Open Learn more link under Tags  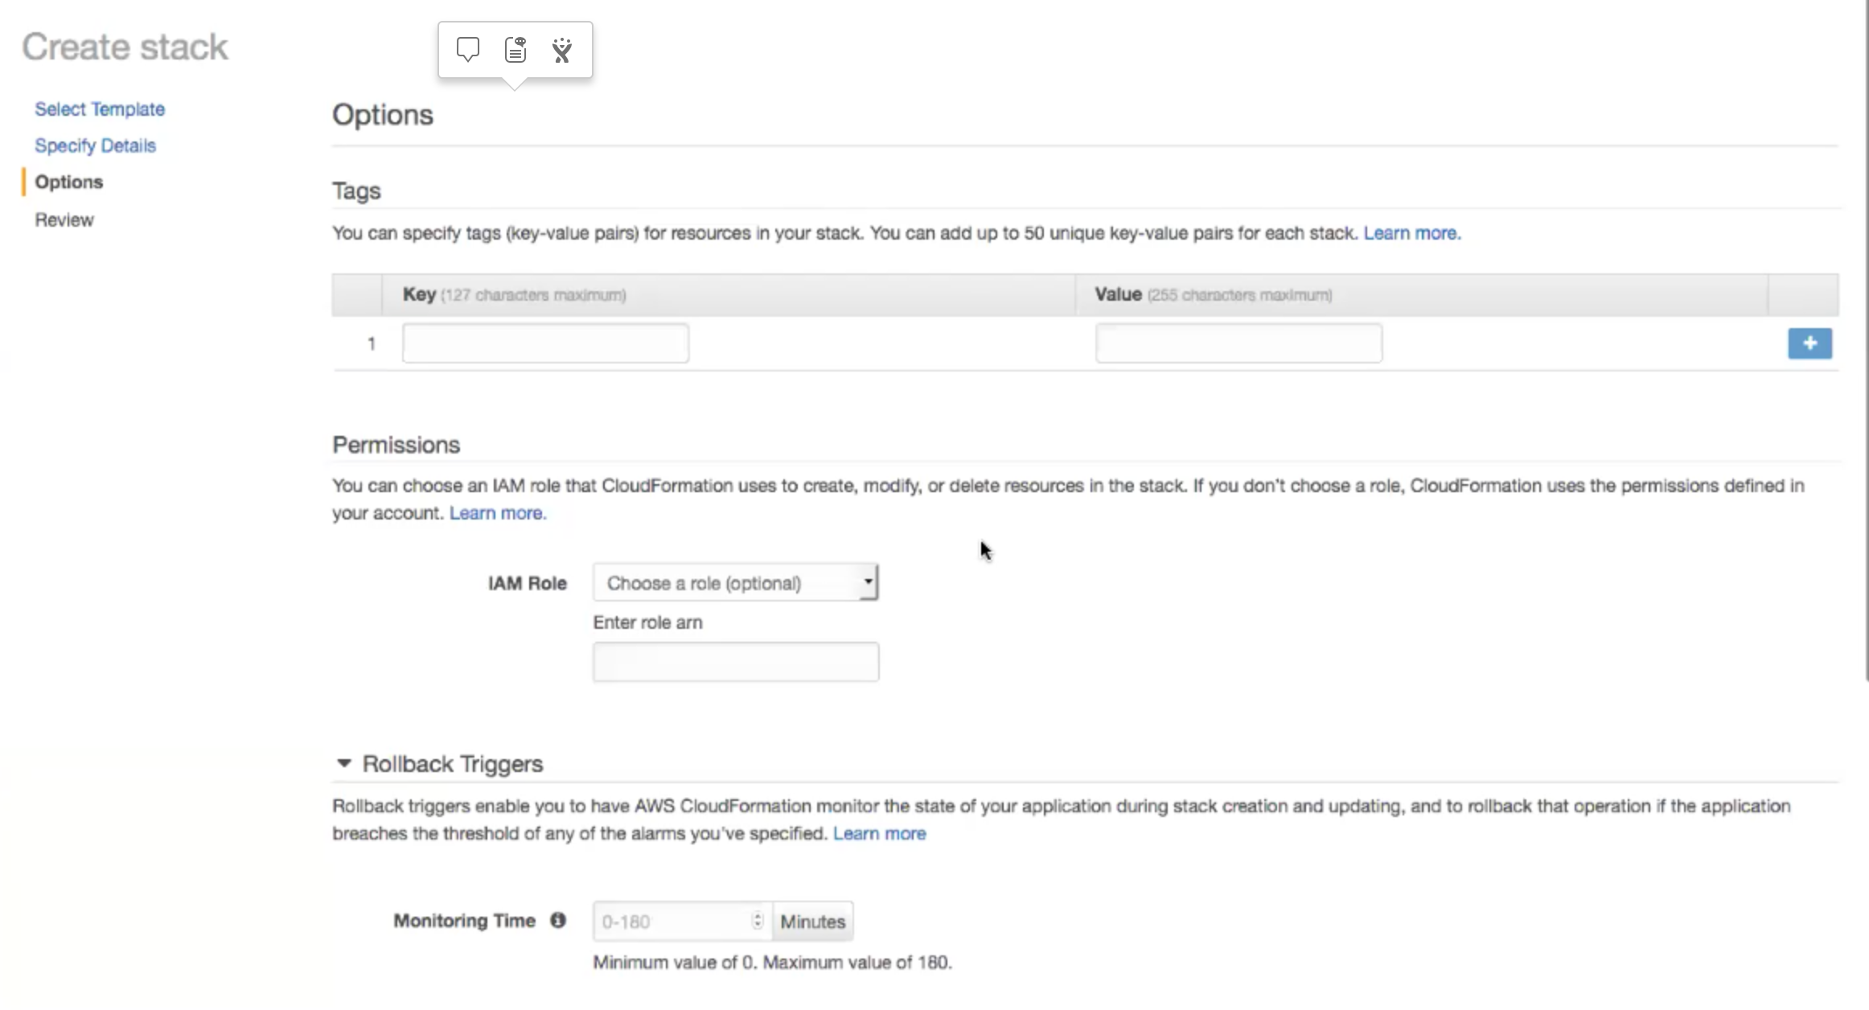click(1411, 233)
